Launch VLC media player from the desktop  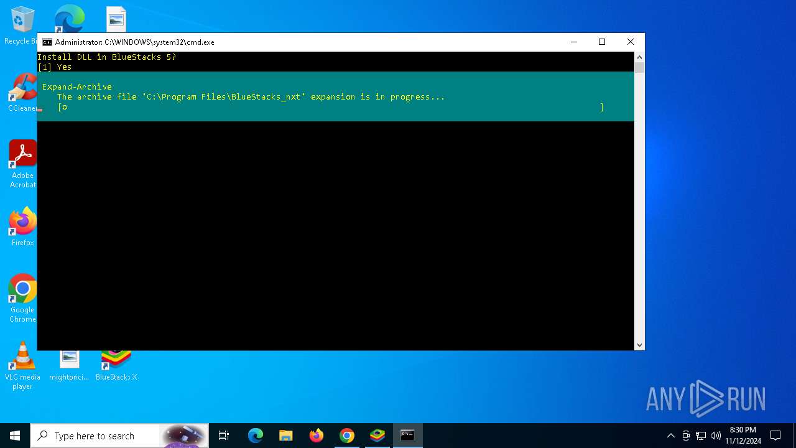(22, 366)
